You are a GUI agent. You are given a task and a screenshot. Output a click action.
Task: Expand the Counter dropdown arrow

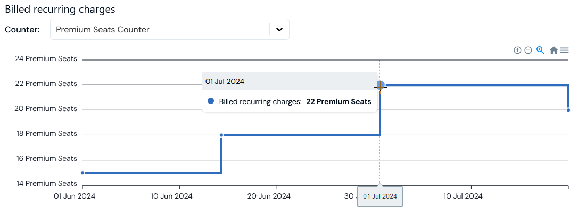tap(279, 30)
